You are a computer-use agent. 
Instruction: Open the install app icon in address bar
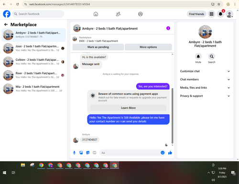pos(213,4)
